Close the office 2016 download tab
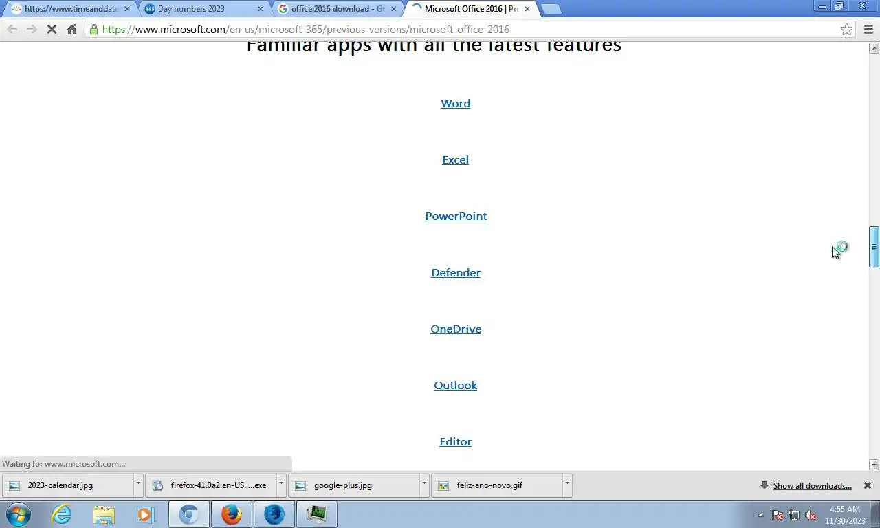The height and width of the screenshot is (528, 880). point(394,9)
